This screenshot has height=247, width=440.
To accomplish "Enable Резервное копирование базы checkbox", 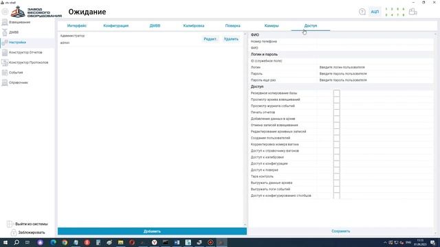I will point(337,93).
